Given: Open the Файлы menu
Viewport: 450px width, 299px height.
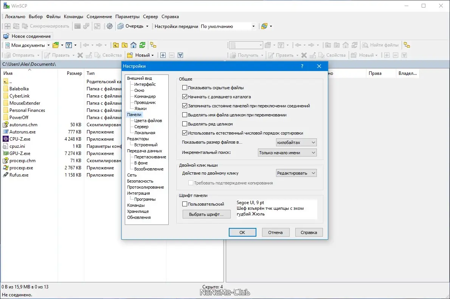Looking at the screenshot, I should tap(53, 17).
